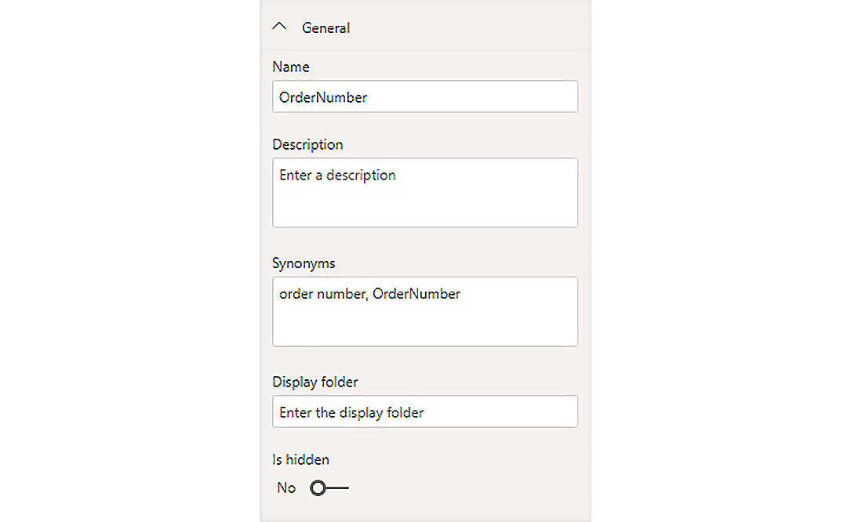Click the 'Enter the display folder' placeholder

351,413
